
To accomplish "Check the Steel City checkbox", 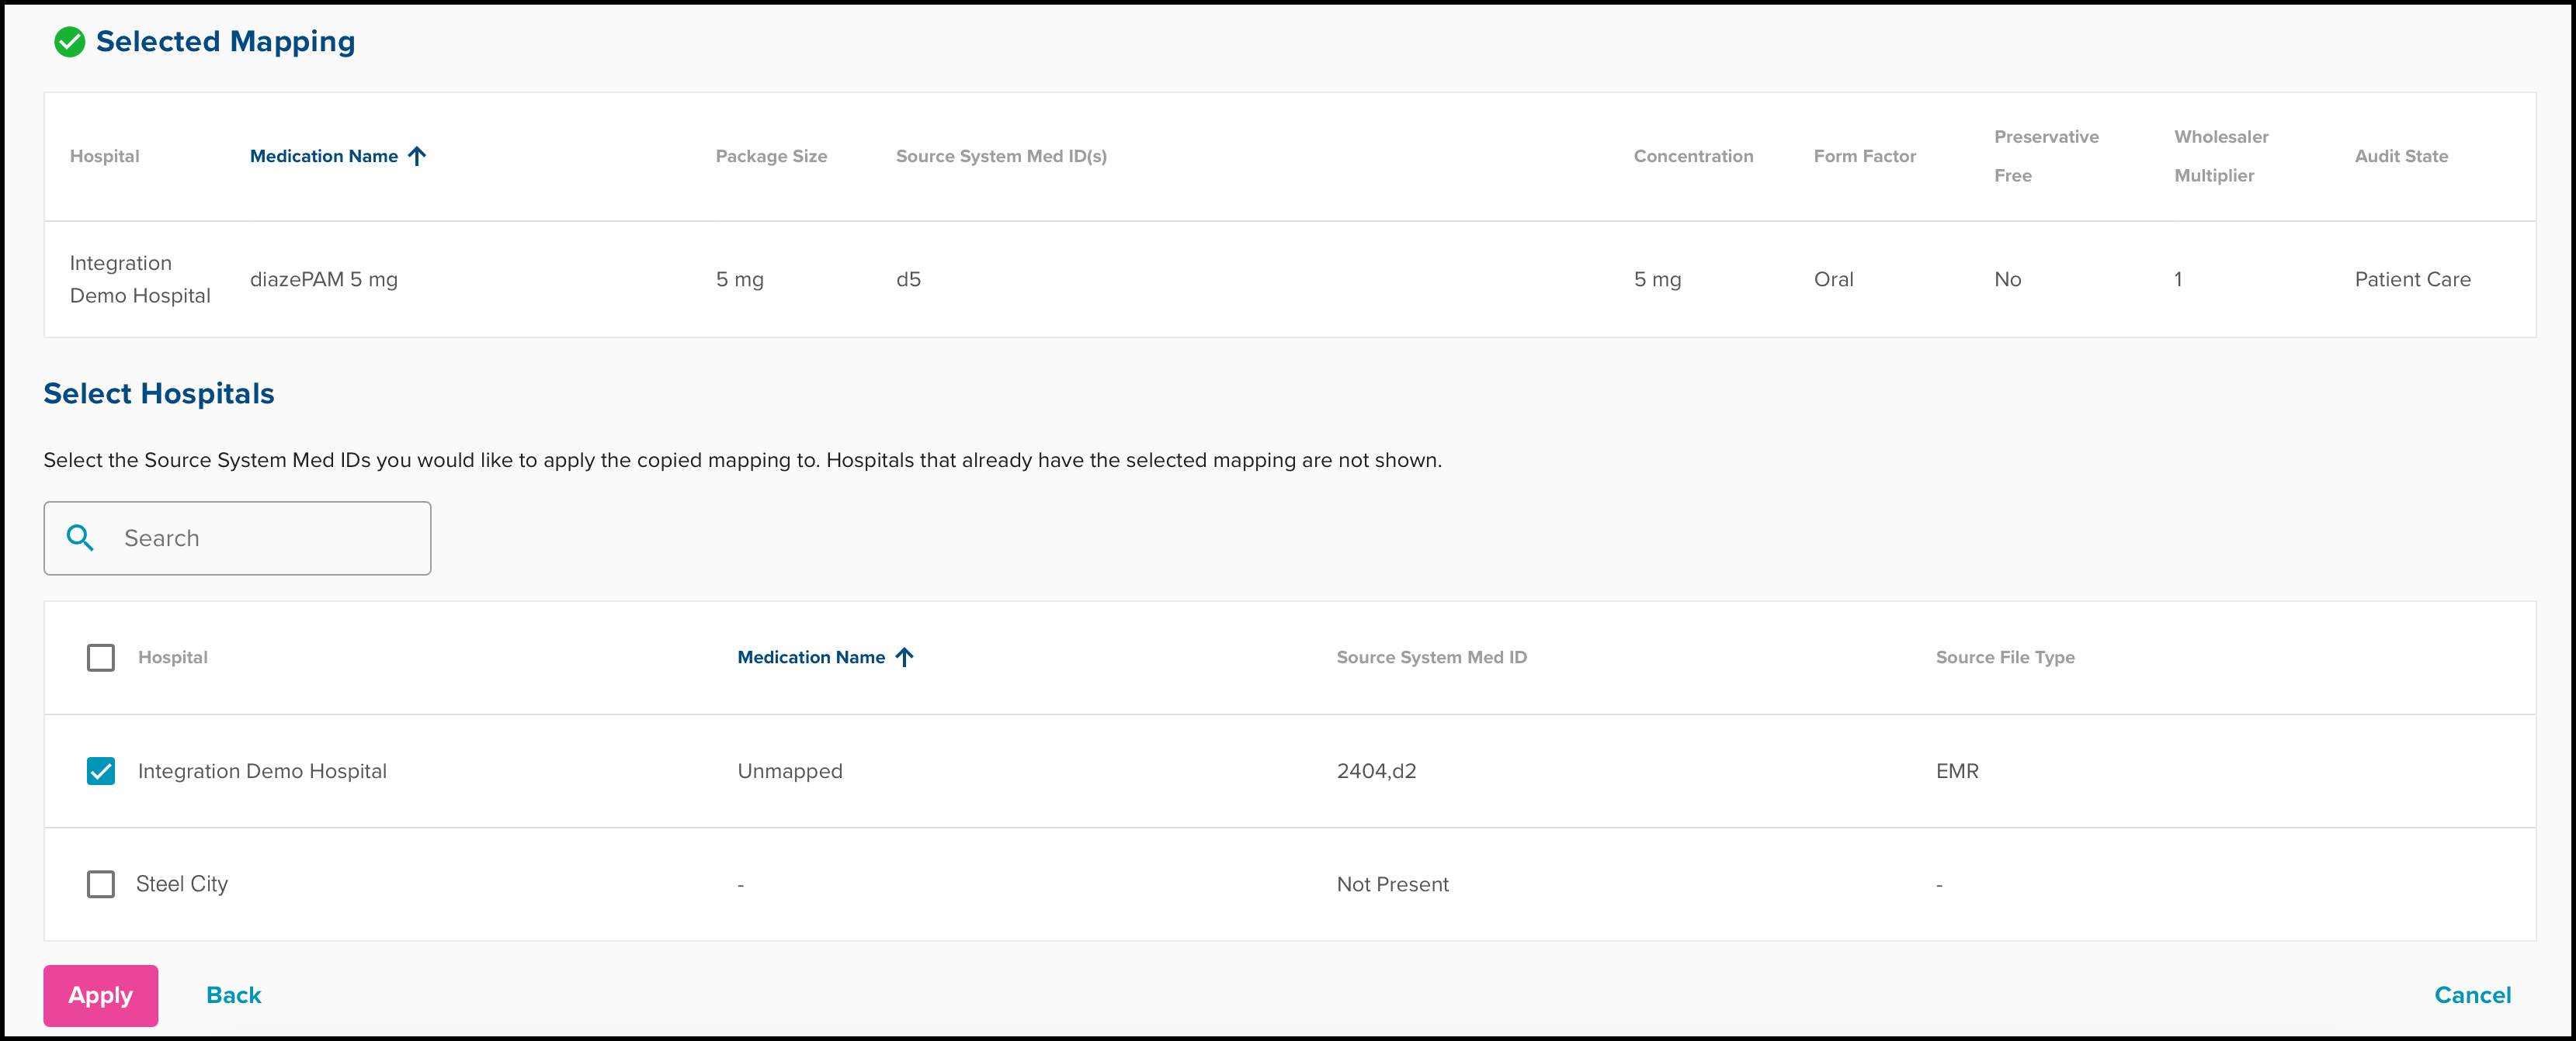I will pyautogui.click(x=100, y=884).
